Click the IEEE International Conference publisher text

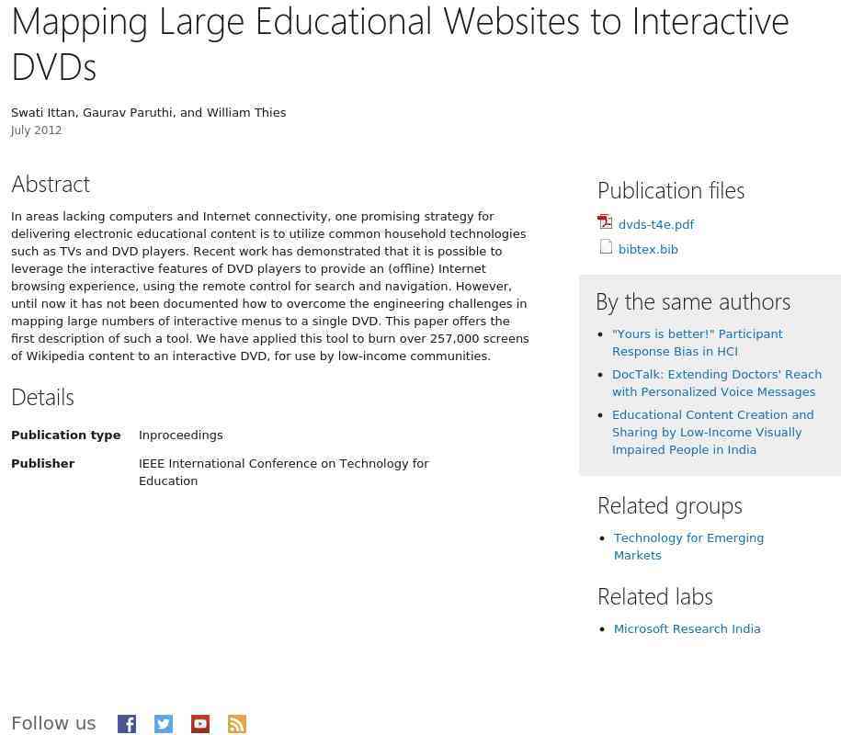click(284, 472)
